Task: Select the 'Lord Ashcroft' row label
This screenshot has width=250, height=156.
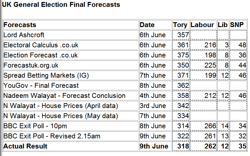Action: pos(24,35)
